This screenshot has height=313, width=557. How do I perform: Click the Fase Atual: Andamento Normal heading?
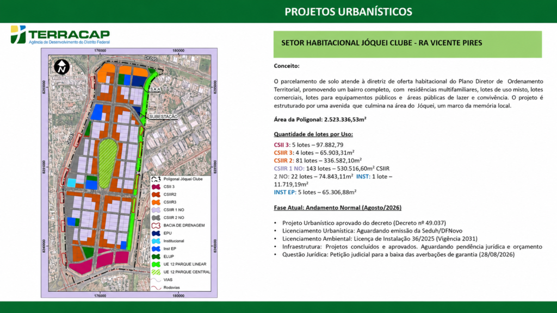coord(337,208)
